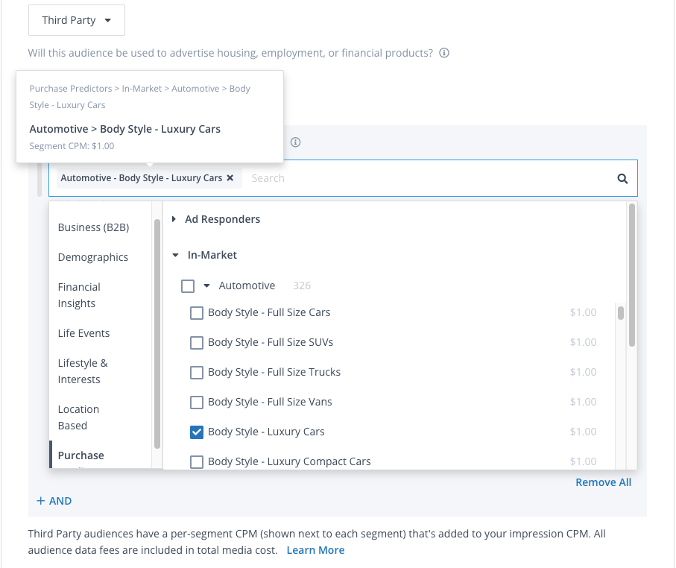Screen dimensions: 676x568
Task: Click info icon beside housing question
Action: coord(444,53)
